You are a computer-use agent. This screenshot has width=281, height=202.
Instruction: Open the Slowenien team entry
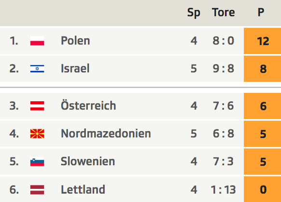pos(88,161)
